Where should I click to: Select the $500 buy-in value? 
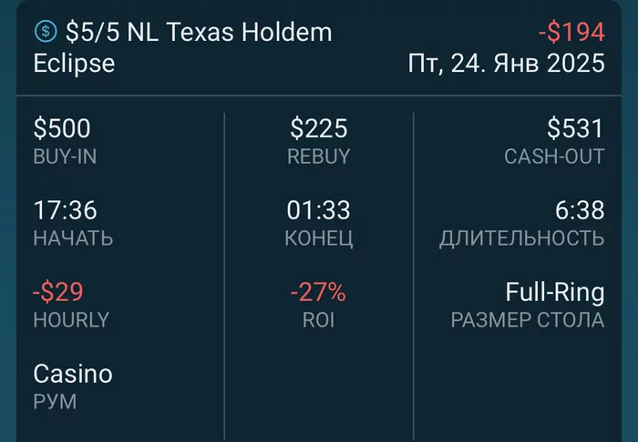[62, 129]
